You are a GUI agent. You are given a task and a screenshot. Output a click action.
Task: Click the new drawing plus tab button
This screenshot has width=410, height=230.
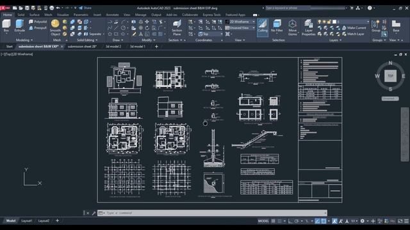click(156, 47)
